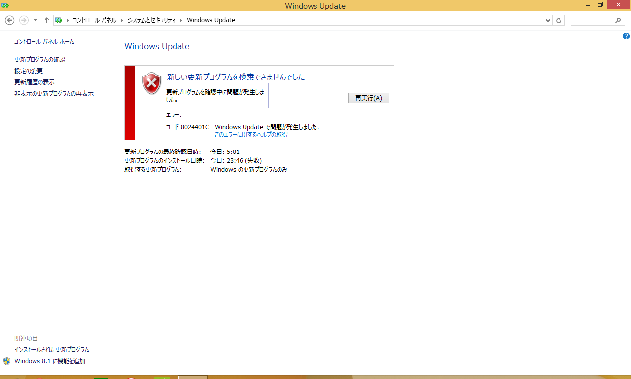Open help with the blue question mark icon
The width and height of the screenshot is (631, 379).
coord(626,36)
